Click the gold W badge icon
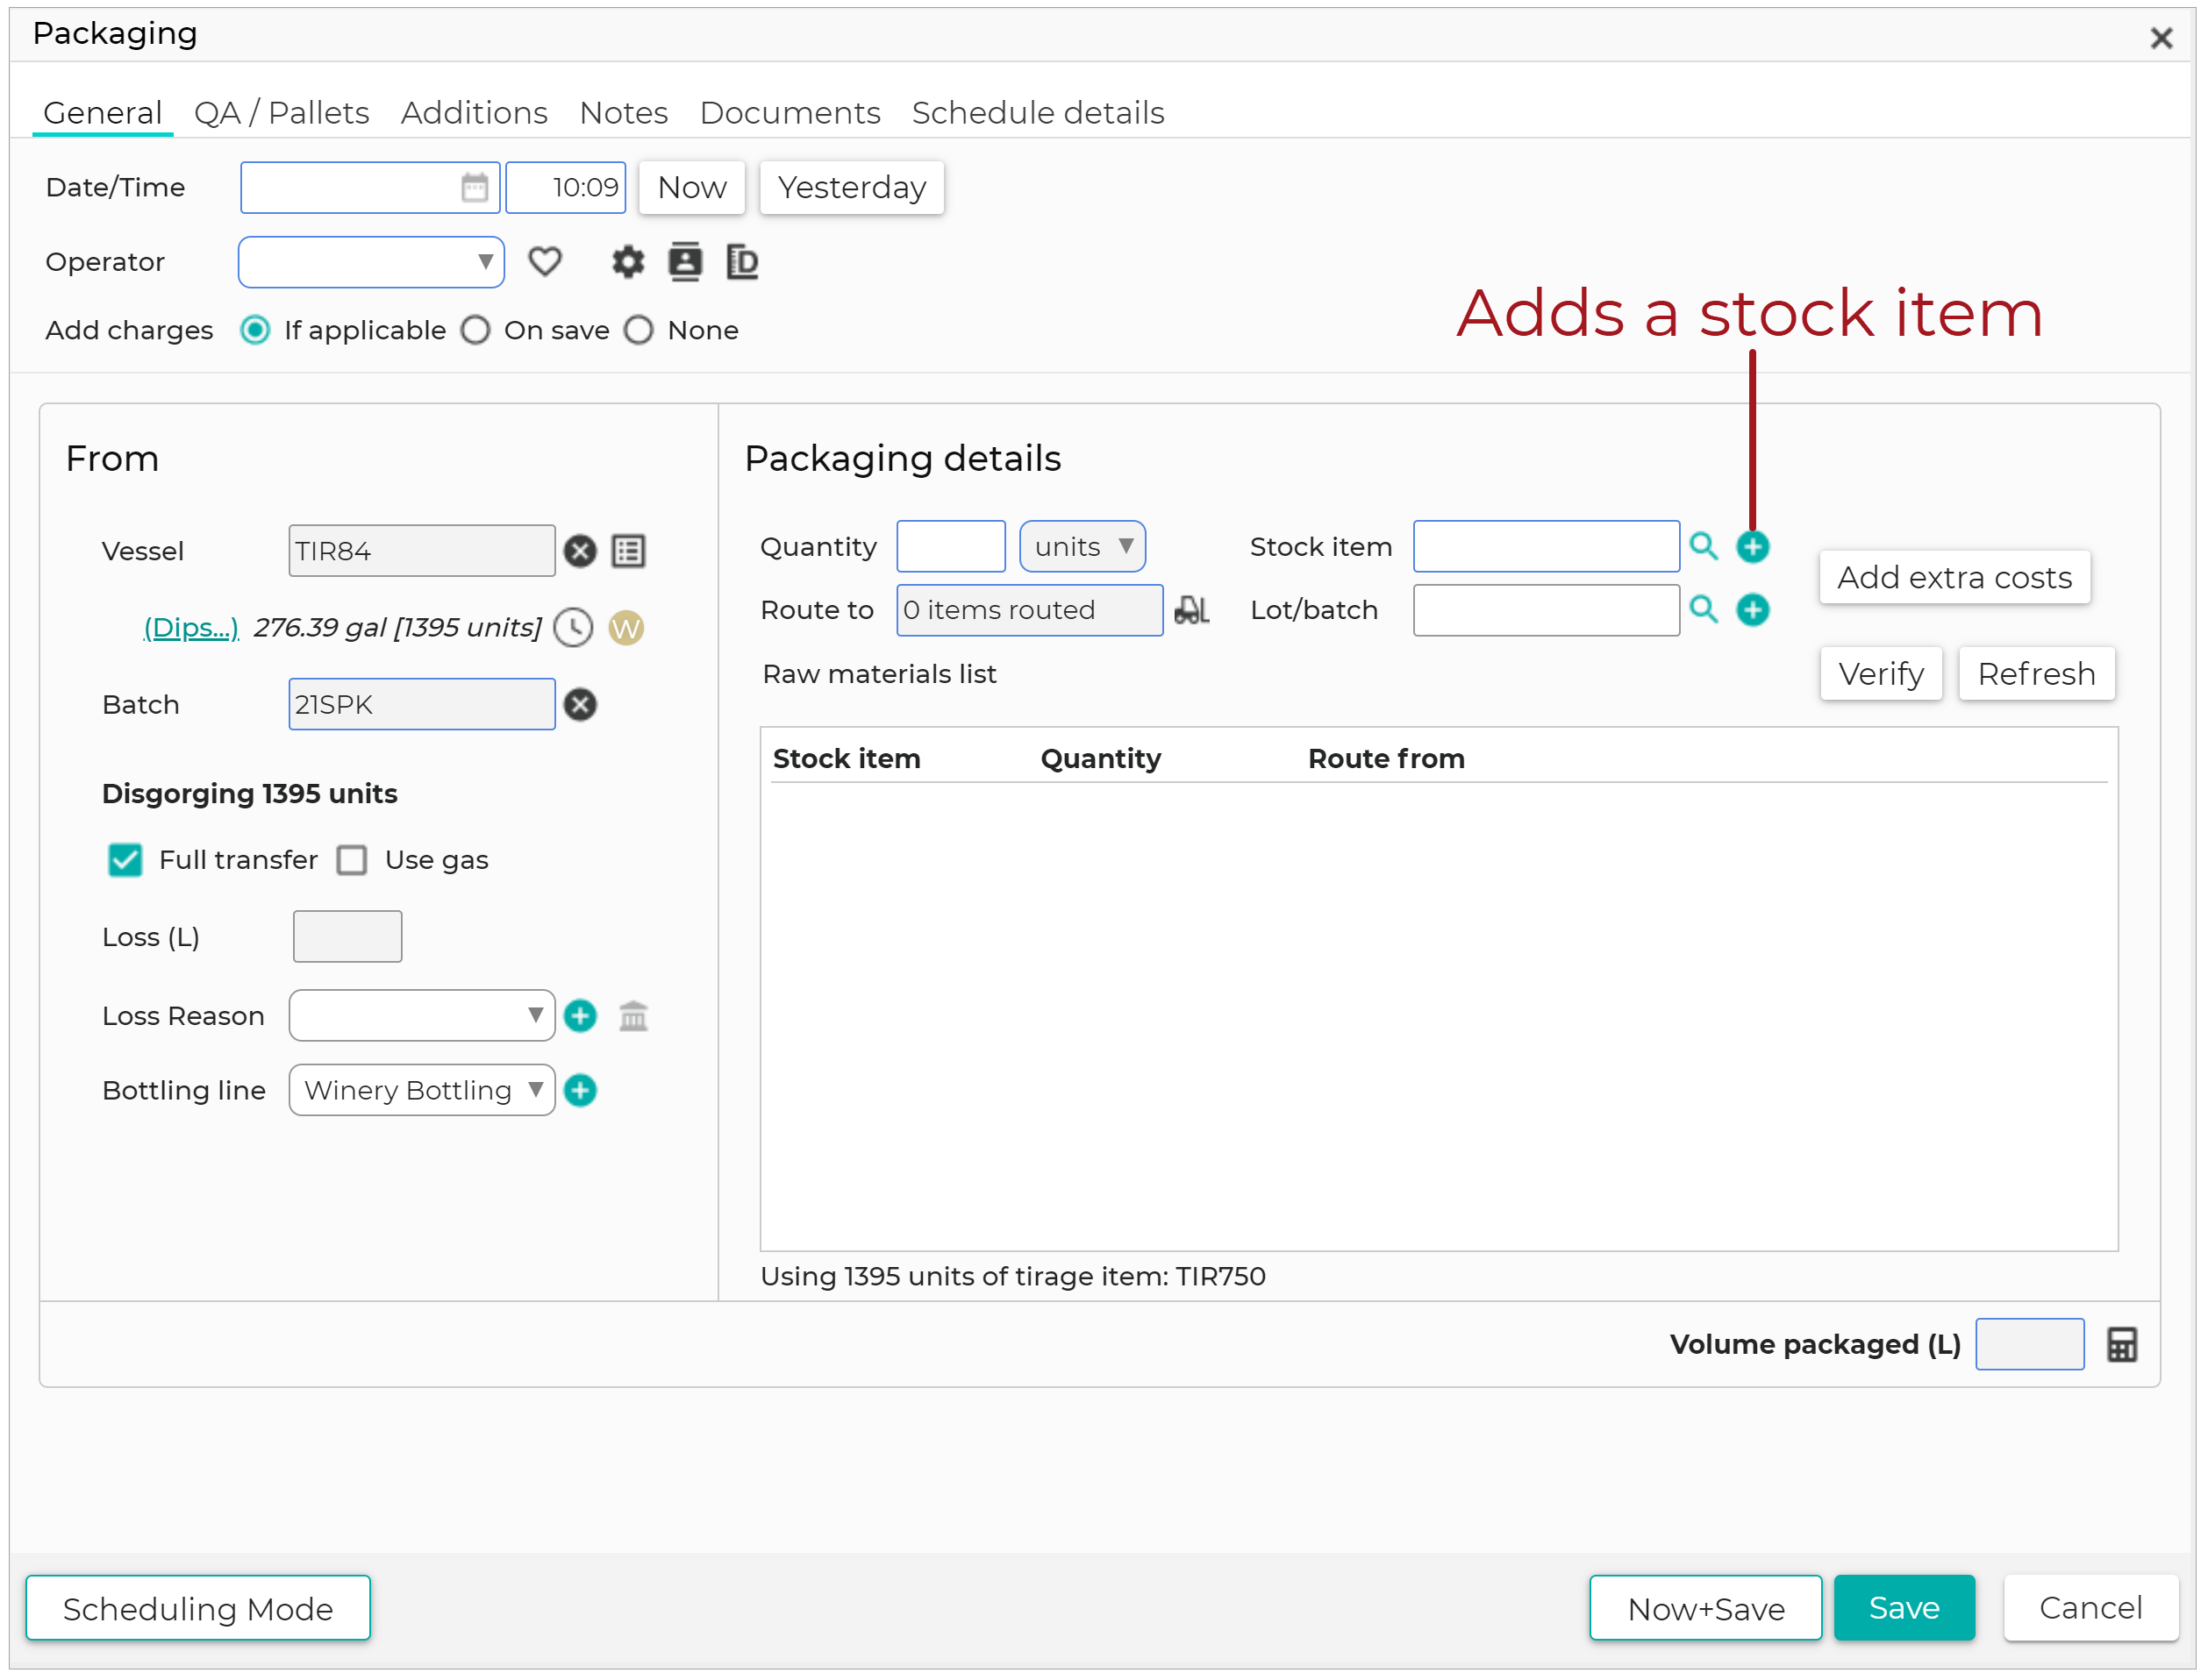This screenshot has width=2208, height=1680. (626, 628)
